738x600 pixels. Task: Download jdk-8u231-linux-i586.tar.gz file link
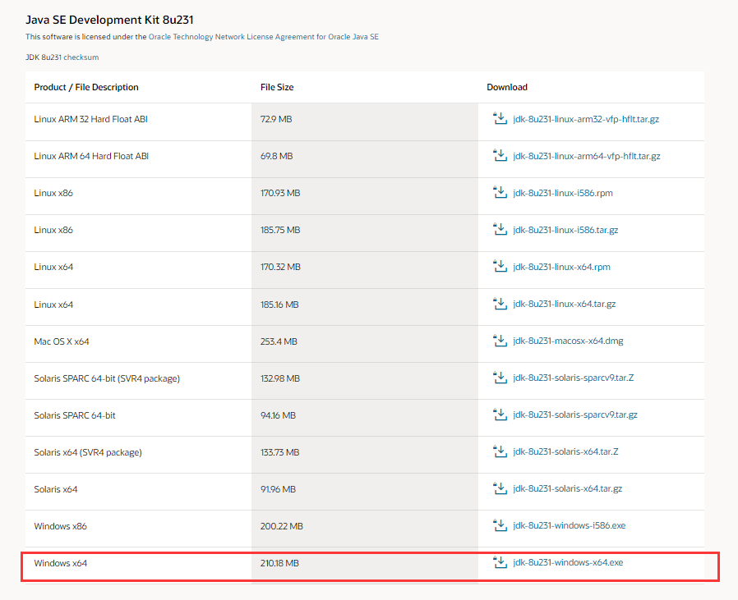point(565,230)
